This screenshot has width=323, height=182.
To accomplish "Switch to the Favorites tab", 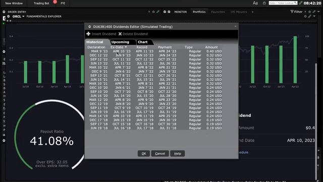I will pos(218,12).
